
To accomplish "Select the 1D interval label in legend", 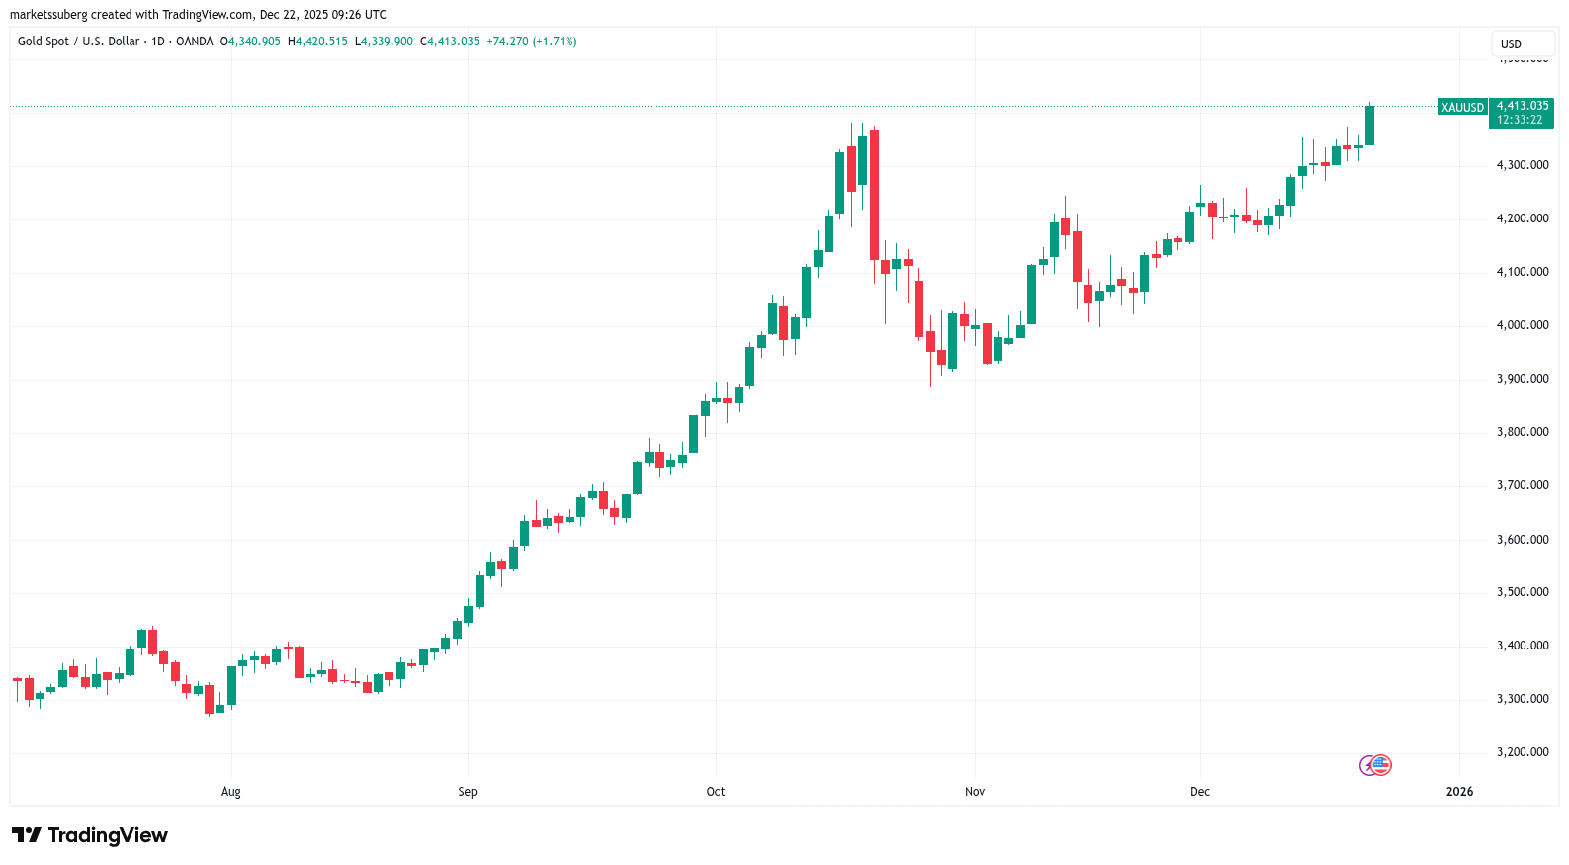I will click(157, 42).
